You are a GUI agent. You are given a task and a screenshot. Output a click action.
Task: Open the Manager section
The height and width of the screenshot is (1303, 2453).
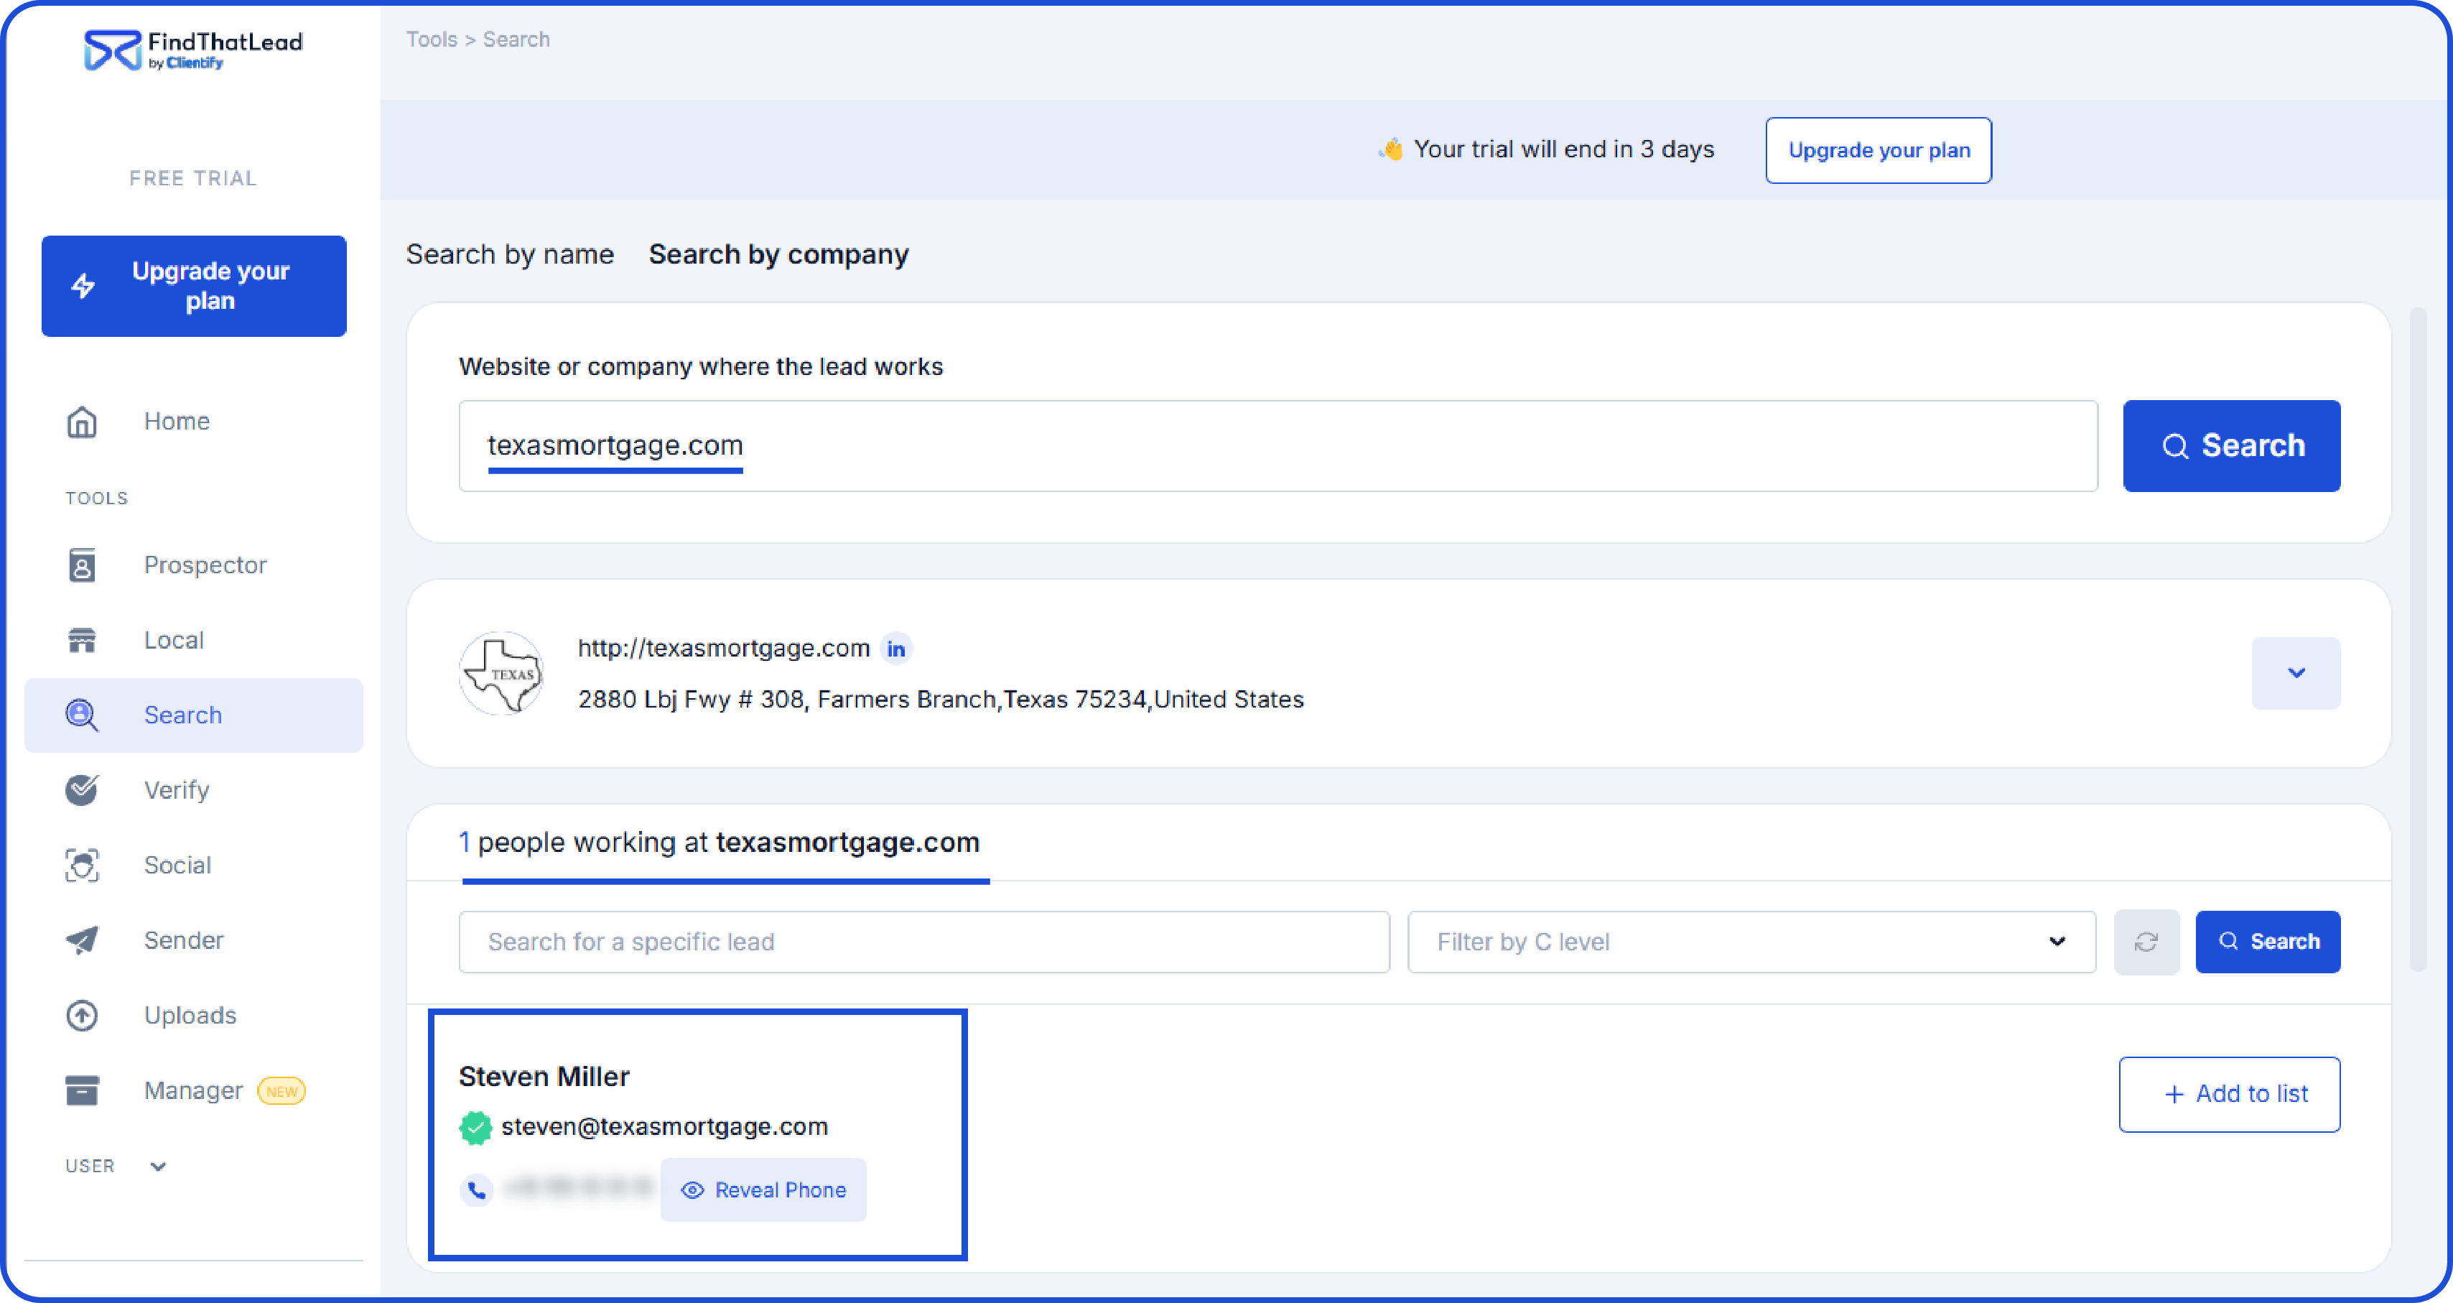click(193, 1090)
